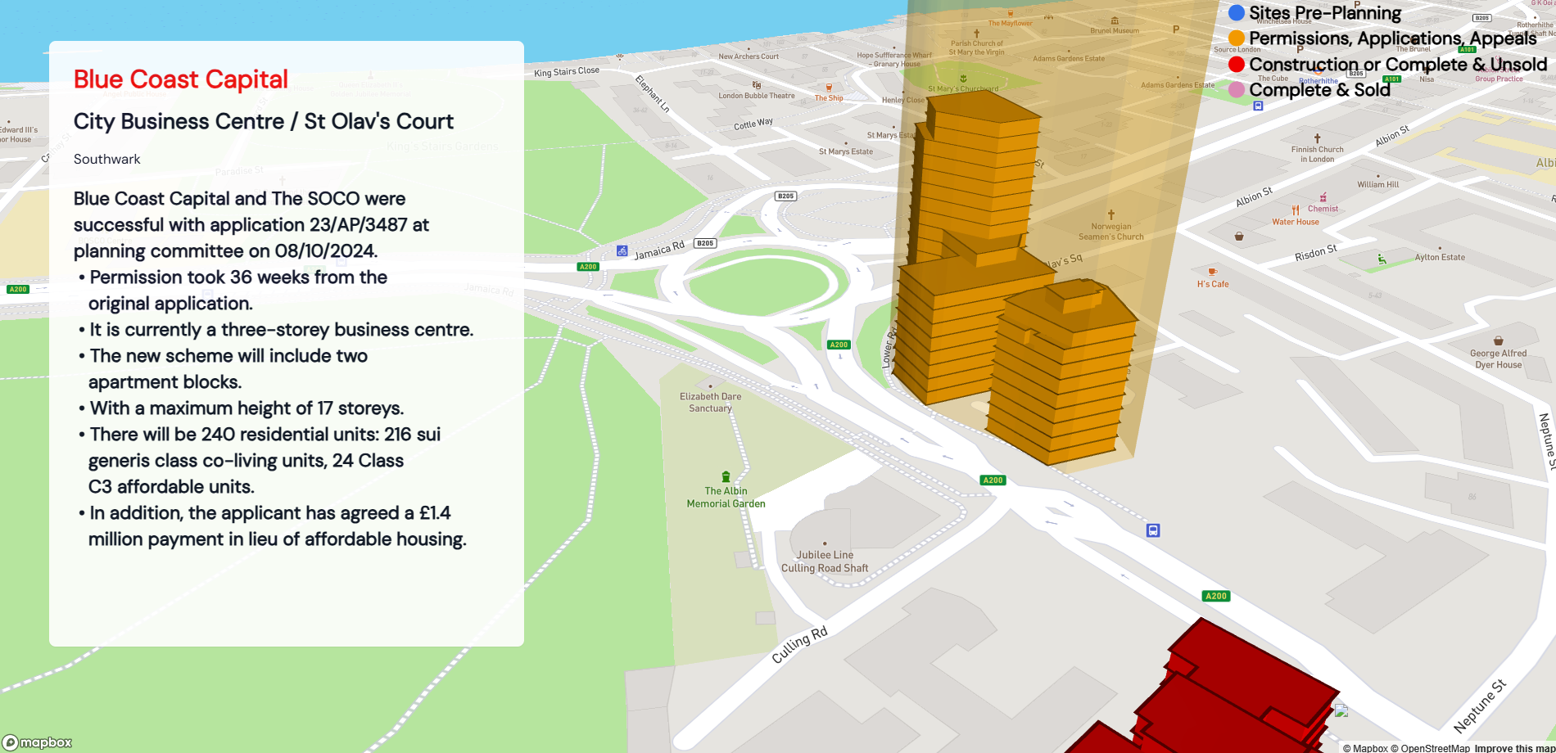
Task: Click the bus stop icon on the A200 road
Action: click(x=1153, y=530)
